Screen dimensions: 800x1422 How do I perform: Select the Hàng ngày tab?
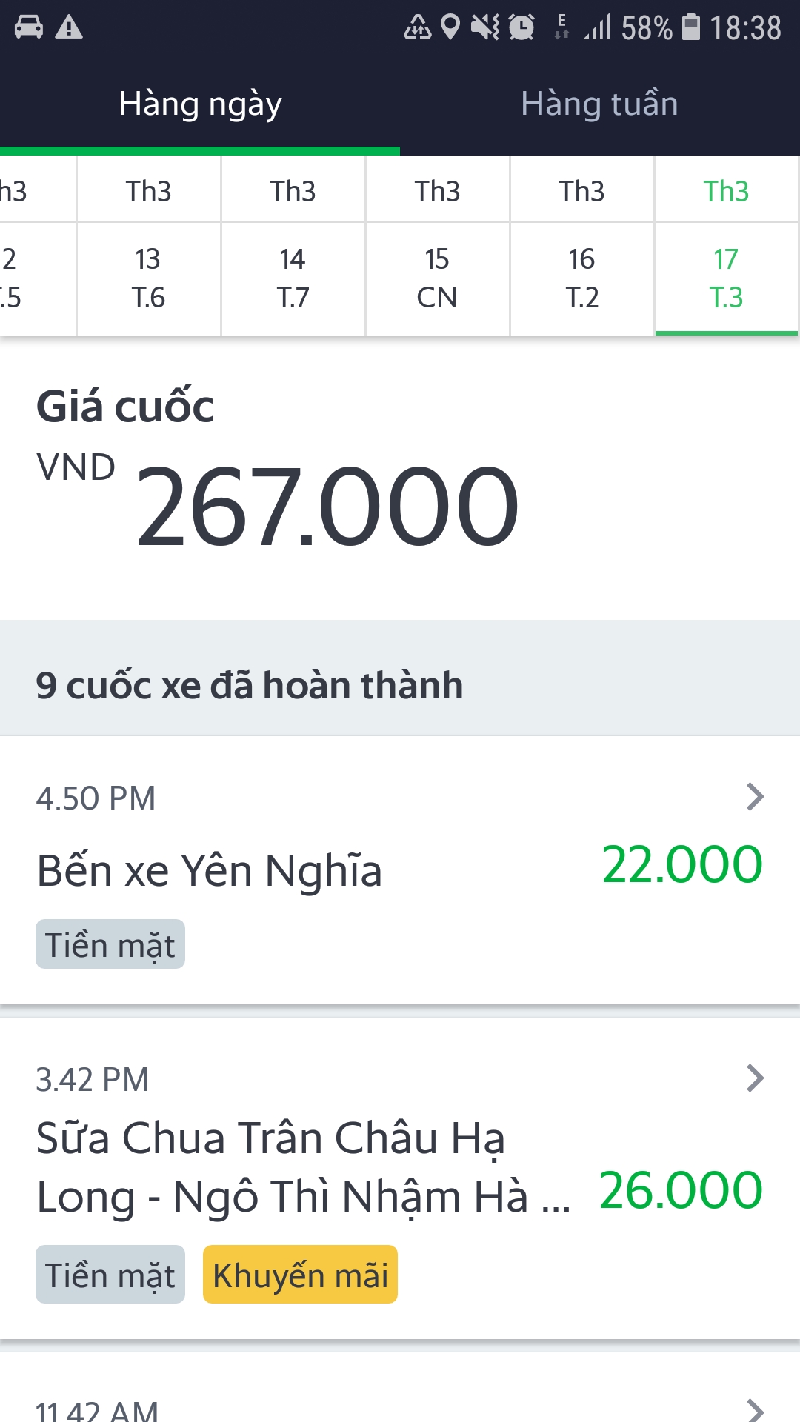pyautogui.click(x=200, y=104)
